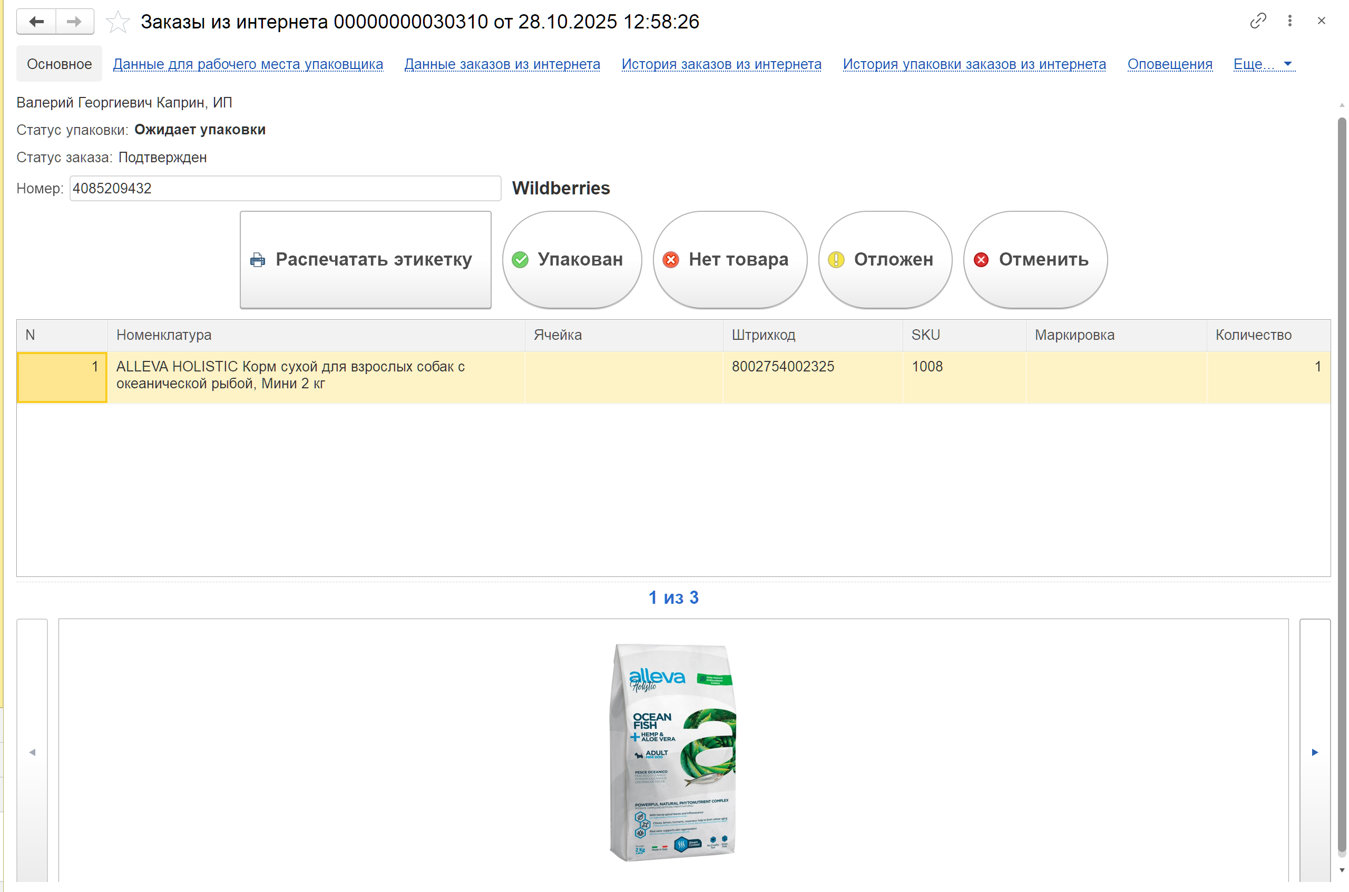The image size is (1349, 892).
Task: Click the 1 из 3 image counter
Action: click(673, 597)
